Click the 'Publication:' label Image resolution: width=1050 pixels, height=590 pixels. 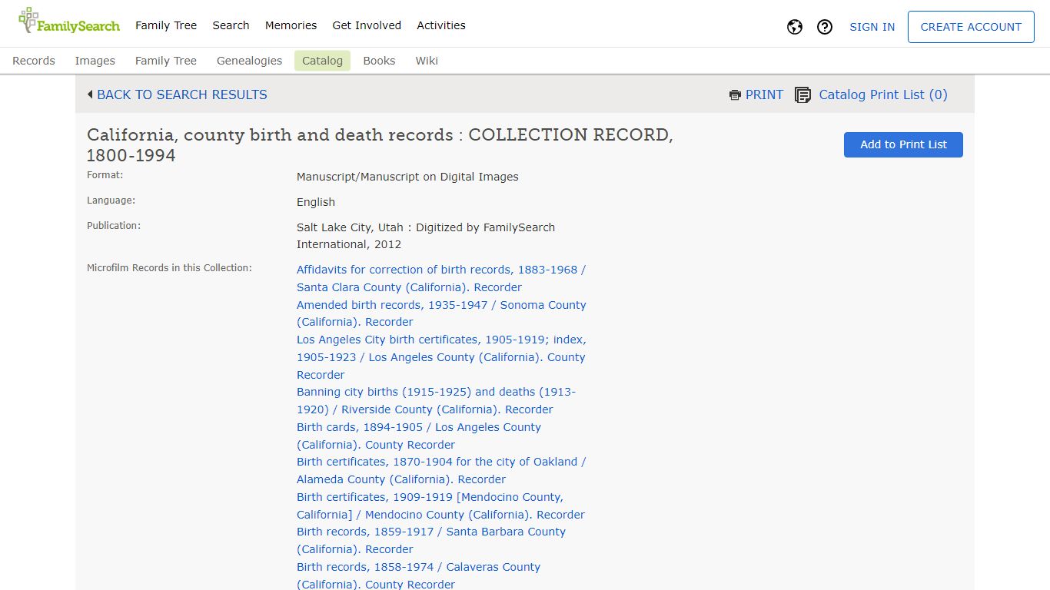pyautogui.click(x=114, y=226)
